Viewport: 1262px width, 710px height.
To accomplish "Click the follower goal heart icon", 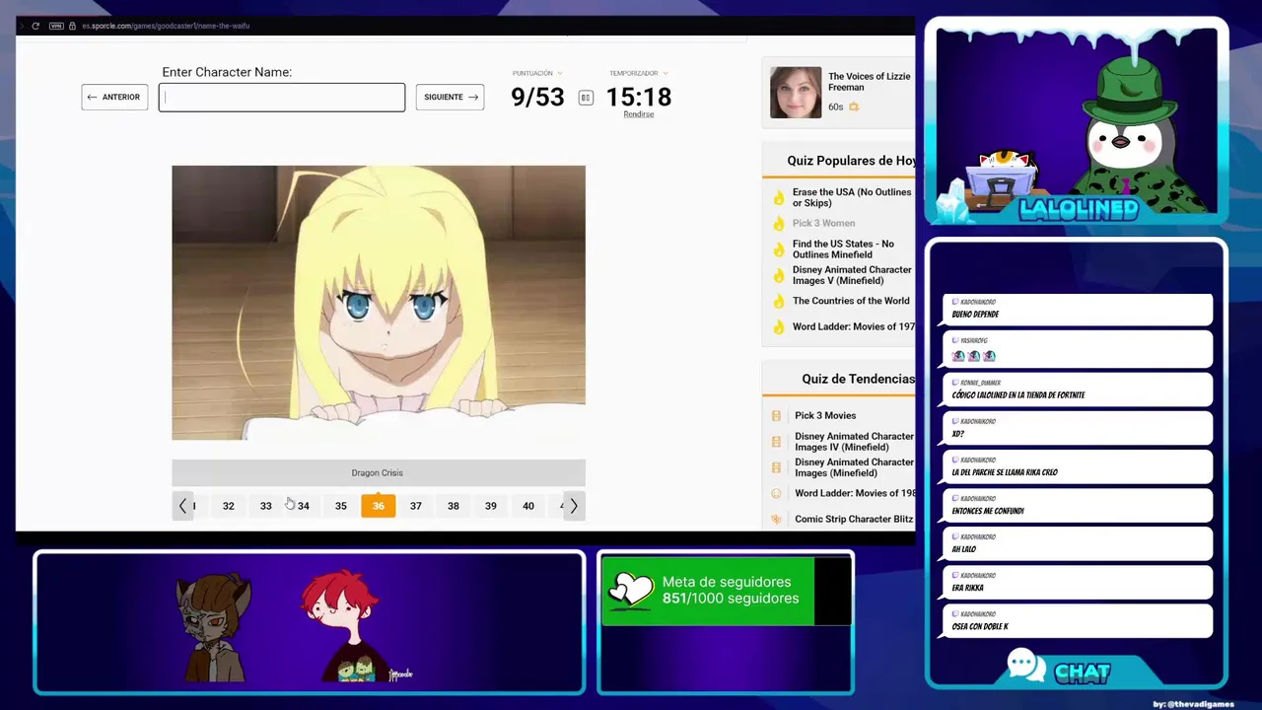I will (629, 590).
